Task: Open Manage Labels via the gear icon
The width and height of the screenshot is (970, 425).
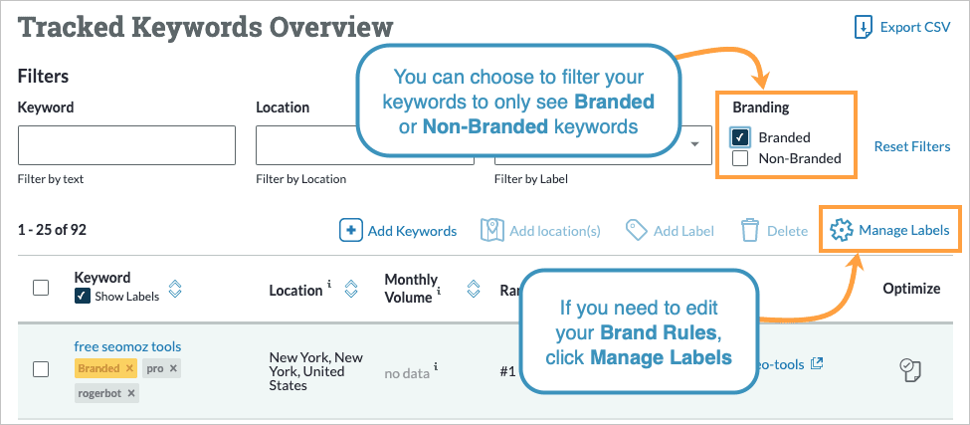Action: 841,231
